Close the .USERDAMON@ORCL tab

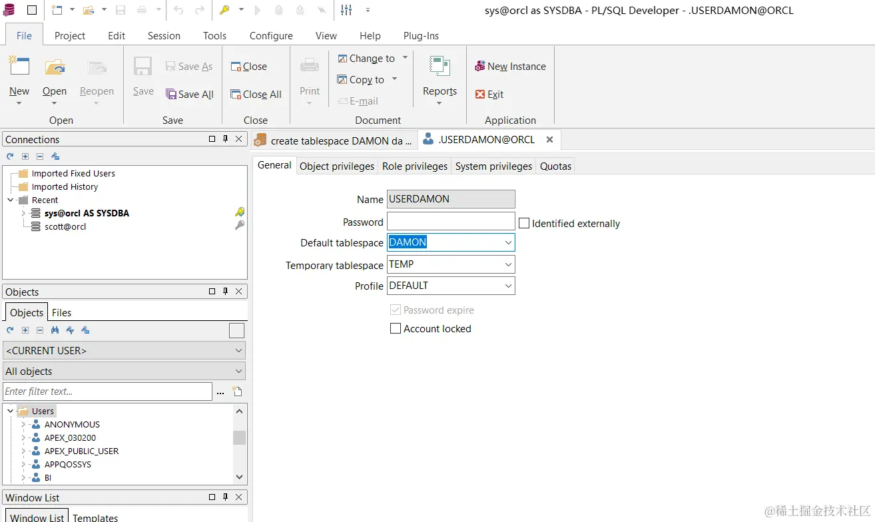(549, 140)
